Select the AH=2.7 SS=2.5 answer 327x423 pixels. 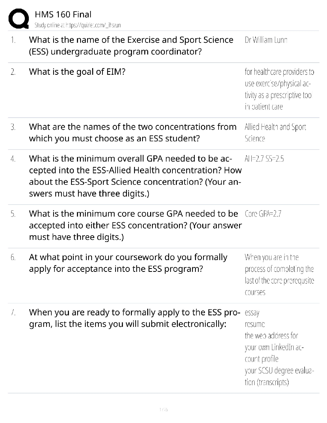coord(264,159)
